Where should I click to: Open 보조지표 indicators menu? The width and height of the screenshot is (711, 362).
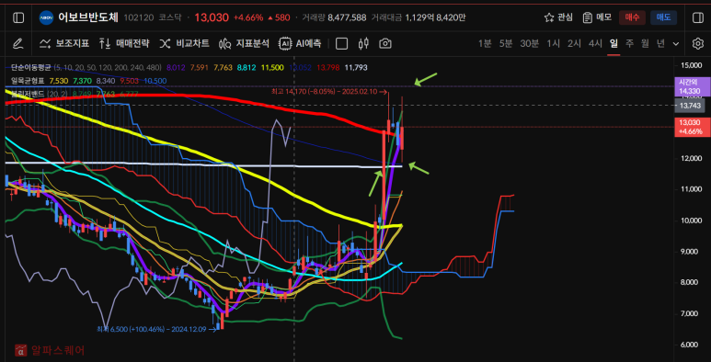coord(64,43)
